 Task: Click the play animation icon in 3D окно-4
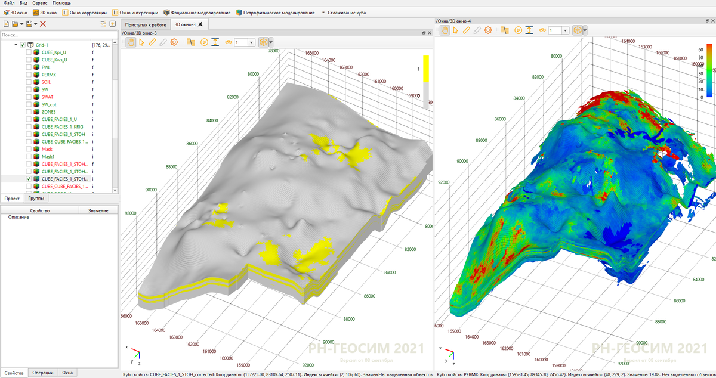coord(519,30)
